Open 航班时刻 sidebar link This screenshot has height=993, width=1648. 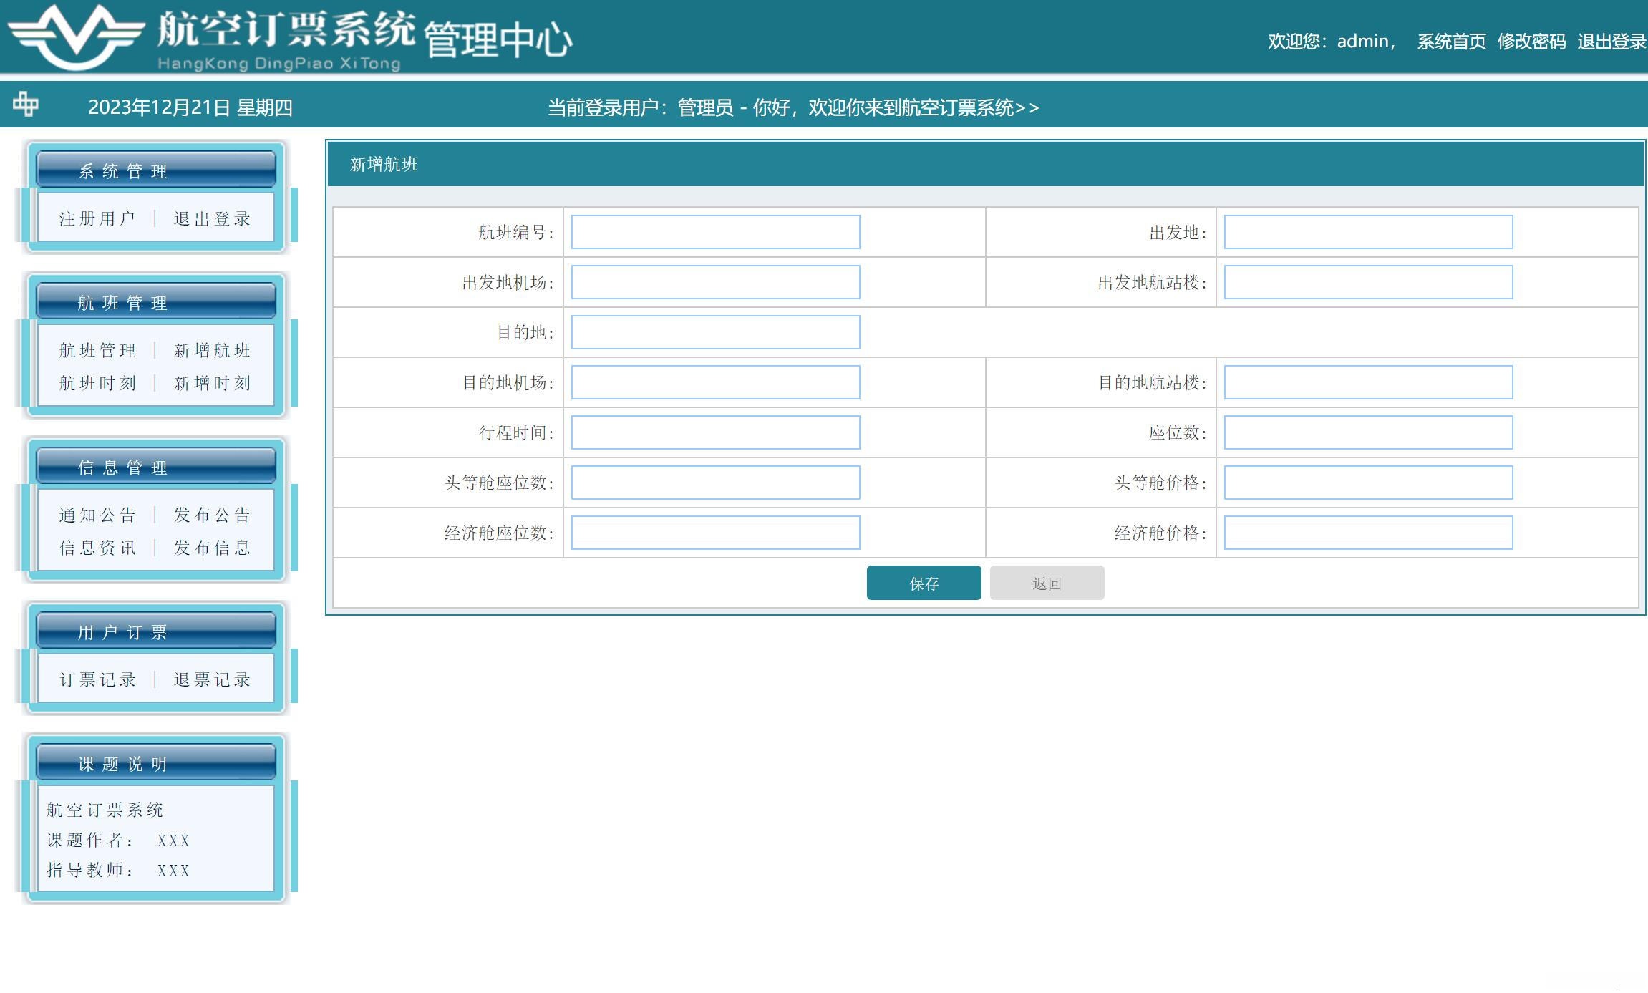97,383
